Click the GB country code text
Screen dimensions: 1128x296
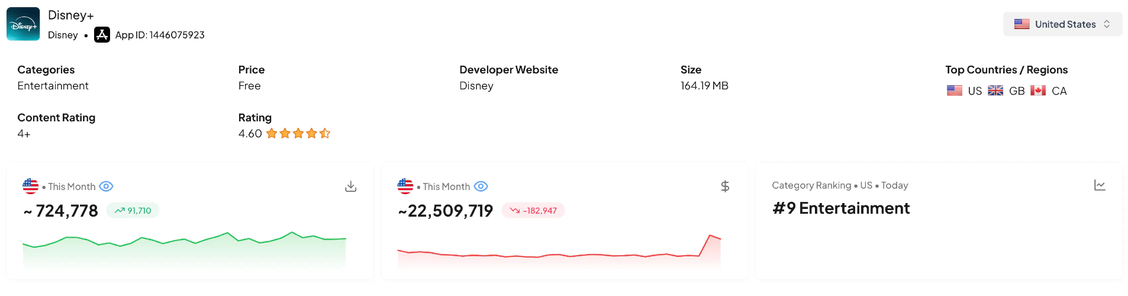pyautogui.click(x=1017, y=91)
